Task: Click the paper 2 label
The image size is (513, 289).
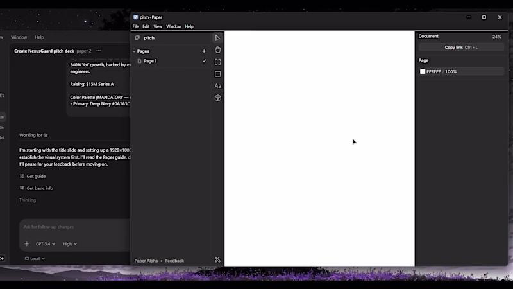Action: pyautogui.click(x=84, y=51)
